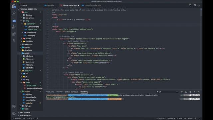Screen dimensions: 213x120
Task: Collapse the PRESENSI-SEDERHANA project section
Action: coord(28,9)
